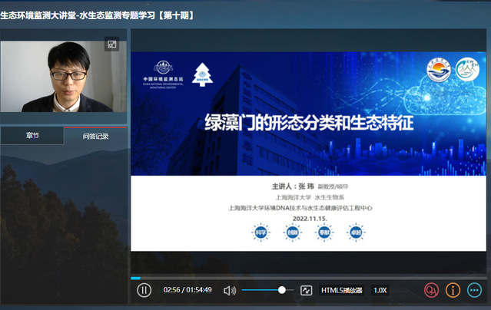Mute the audio with speaker icon
Screen dimensions: 491x310
pos(229,290)
